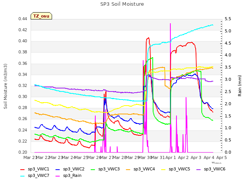Click the red sp3_VWC1 legend swatch
245x183 pixels.
23,169
